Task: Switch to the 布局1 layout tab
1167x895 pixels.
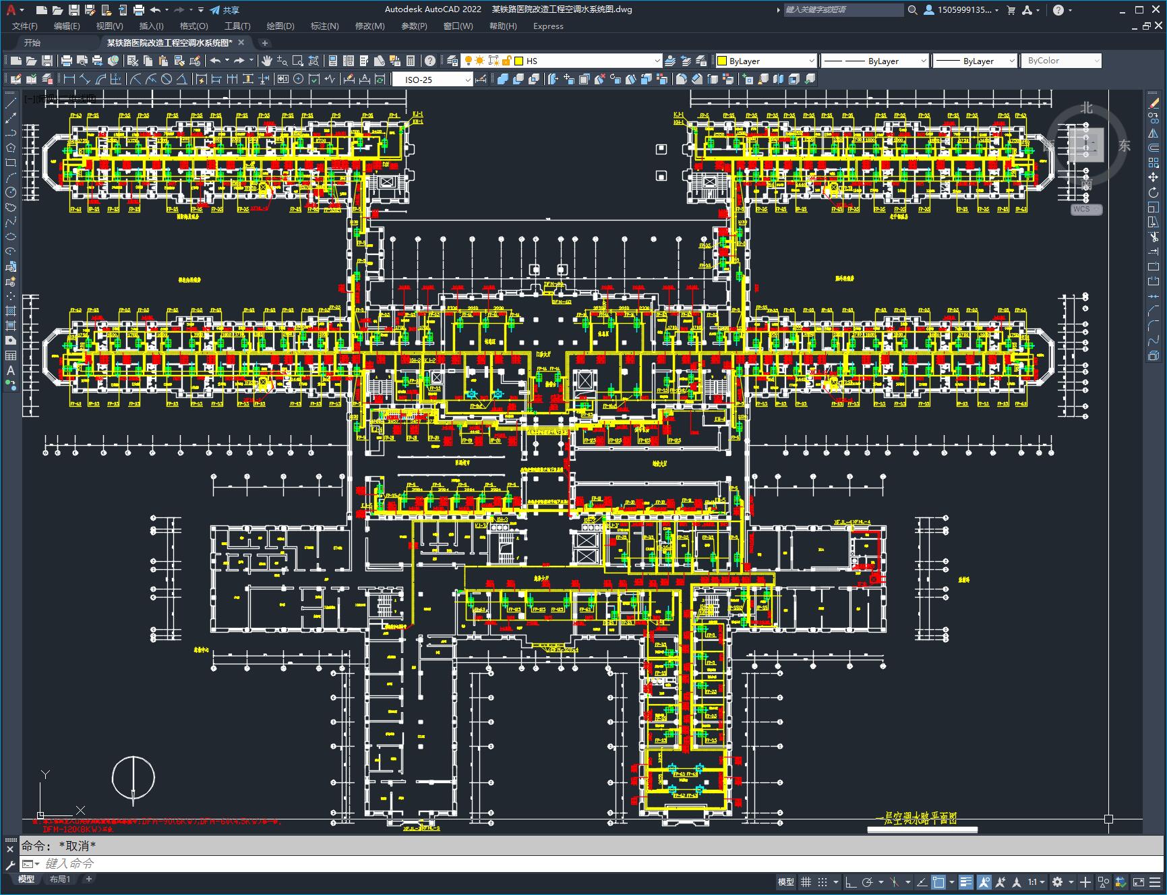Action: click(x=59, y=879)
